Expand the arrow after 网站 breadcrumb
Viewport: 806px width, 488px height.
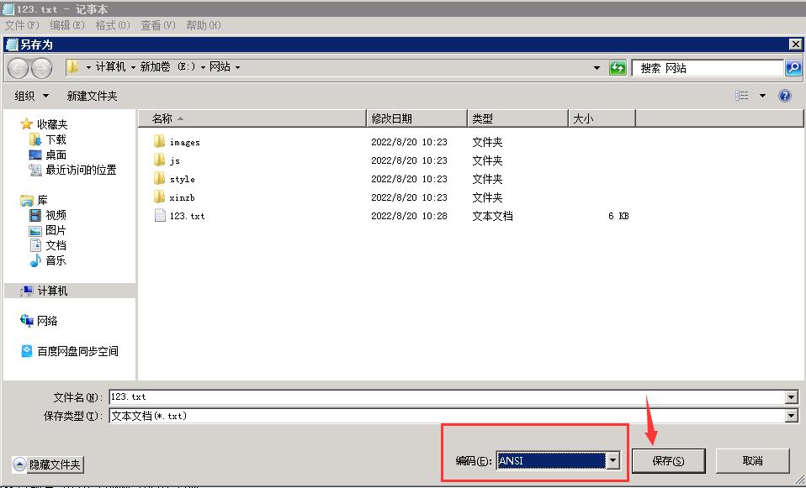(x=237, y=68)
